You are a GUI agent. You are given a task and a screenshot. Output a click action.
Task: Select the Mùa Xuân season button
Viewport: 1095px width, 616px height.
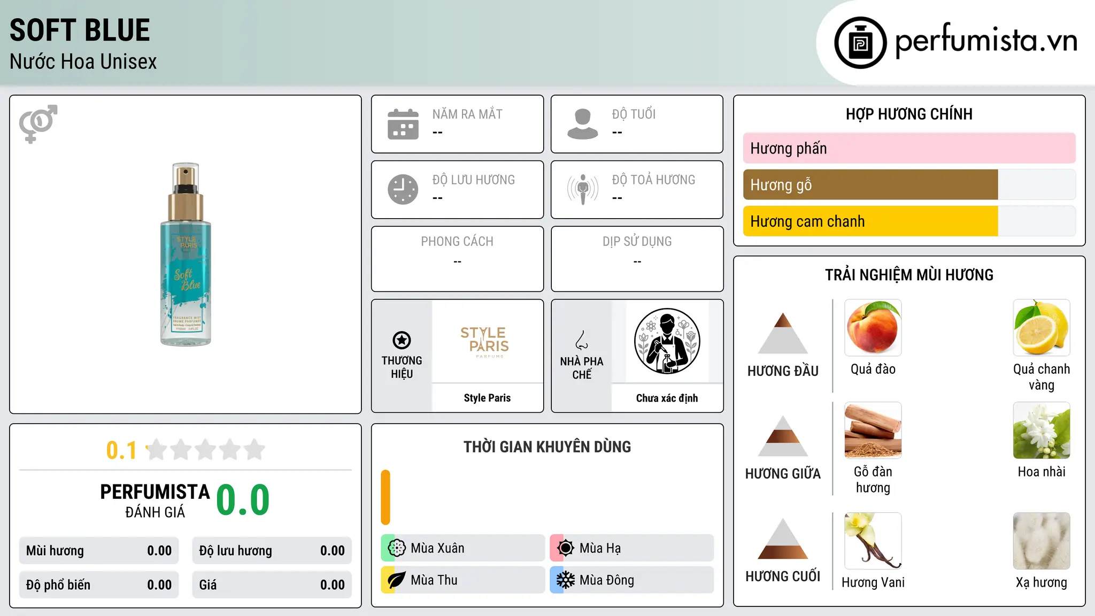(462, 548)
